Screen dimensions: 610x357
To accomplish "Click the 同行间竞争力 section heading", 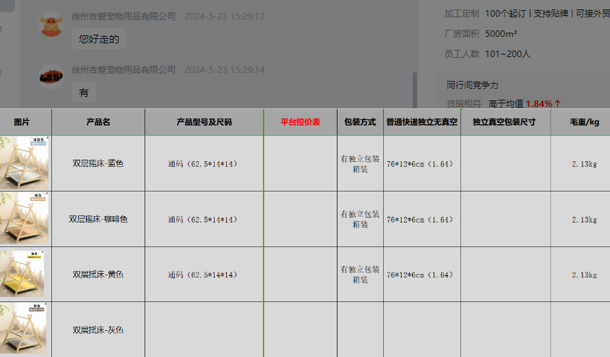I will [x=472, y=85].
